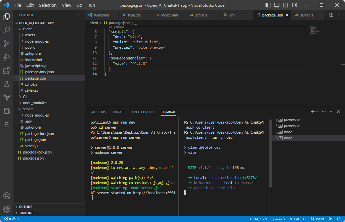Place cursor on line 12 vite version

[x=139, y=63]
